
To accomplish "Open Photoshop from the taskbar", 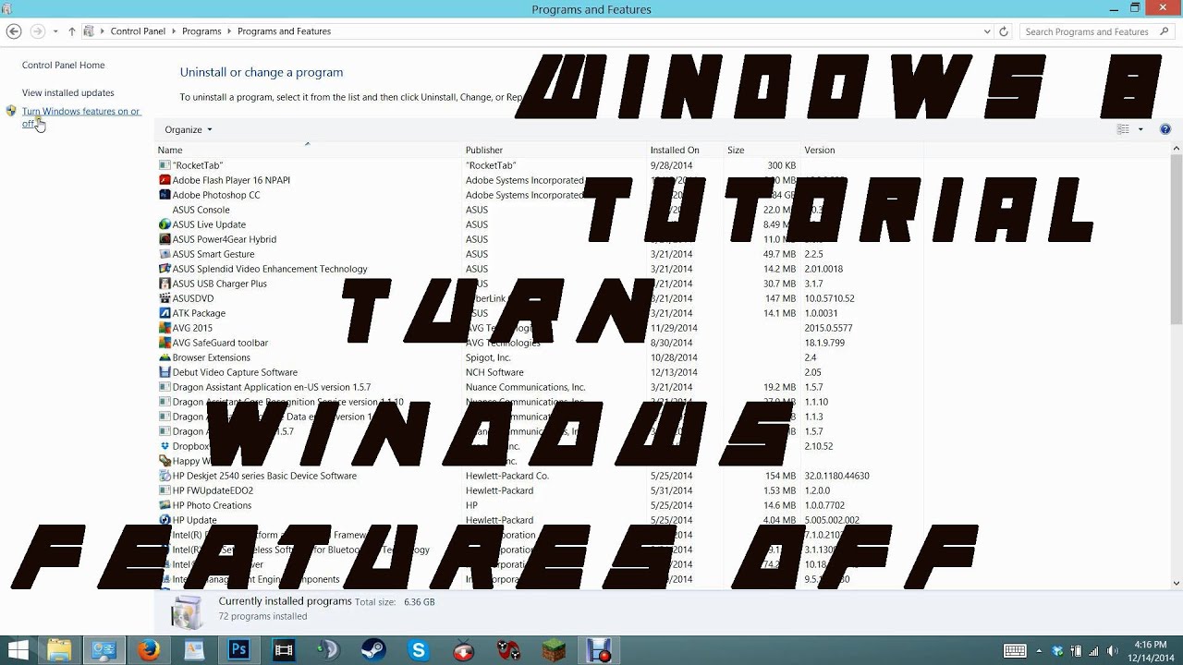I will coord(238,650).
